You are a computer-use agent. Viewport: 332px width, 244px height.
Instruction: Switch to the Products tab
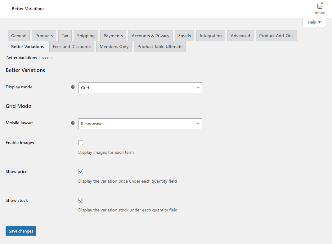pyautogui.click(x=44, y=36)
